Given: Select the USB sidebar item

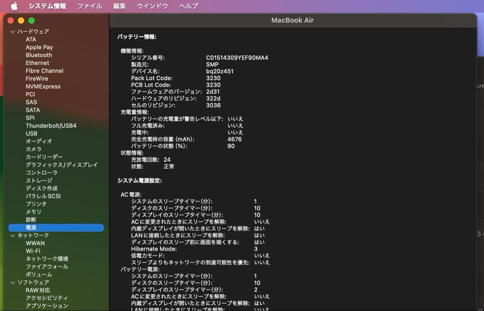Looking at the screenshot, I should [x=31, y=133].
